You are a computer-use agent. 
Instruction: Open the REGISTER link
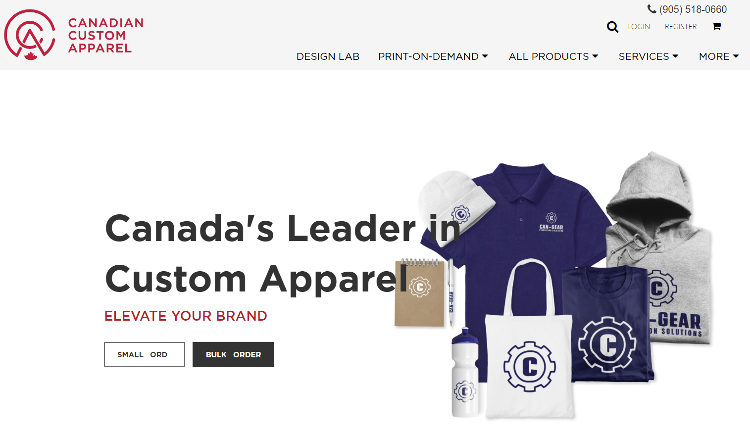[x=681, y=27]
